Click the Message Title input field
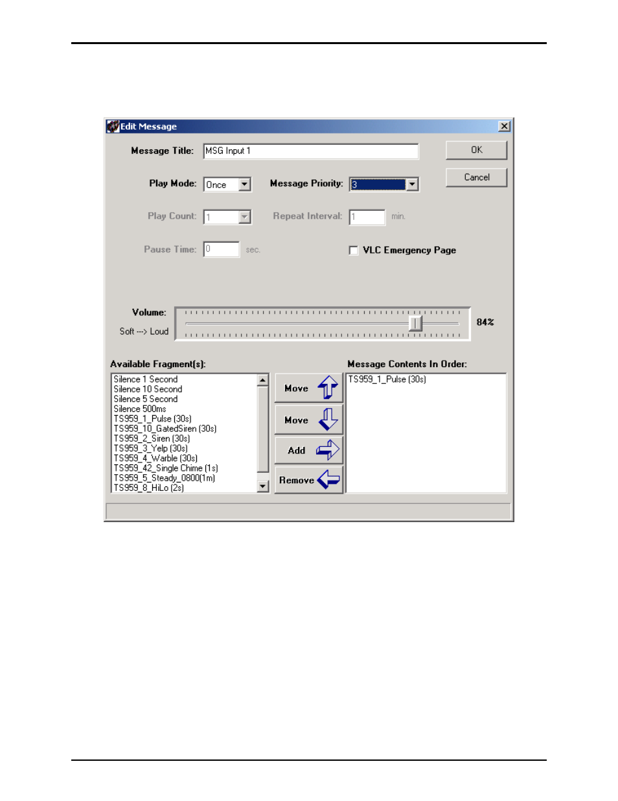 [311, 151]
